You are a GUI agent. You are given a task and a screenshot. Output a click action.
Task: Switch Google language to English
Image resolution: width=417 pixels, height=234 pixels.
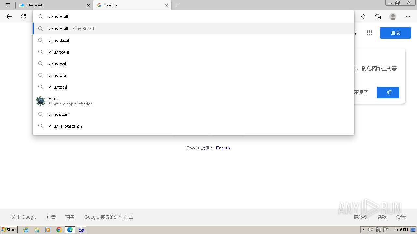[223, 148]
